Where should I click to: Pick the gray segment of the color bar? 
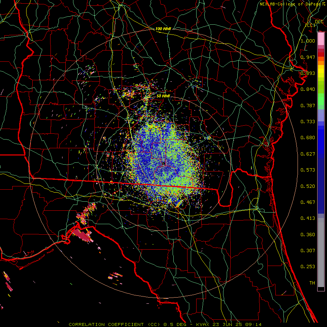tap(321, 253)
